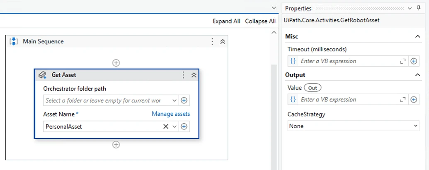Screen dimensions: 429x170
Task: Add activity below Get Asset
Action: point(116,145)
